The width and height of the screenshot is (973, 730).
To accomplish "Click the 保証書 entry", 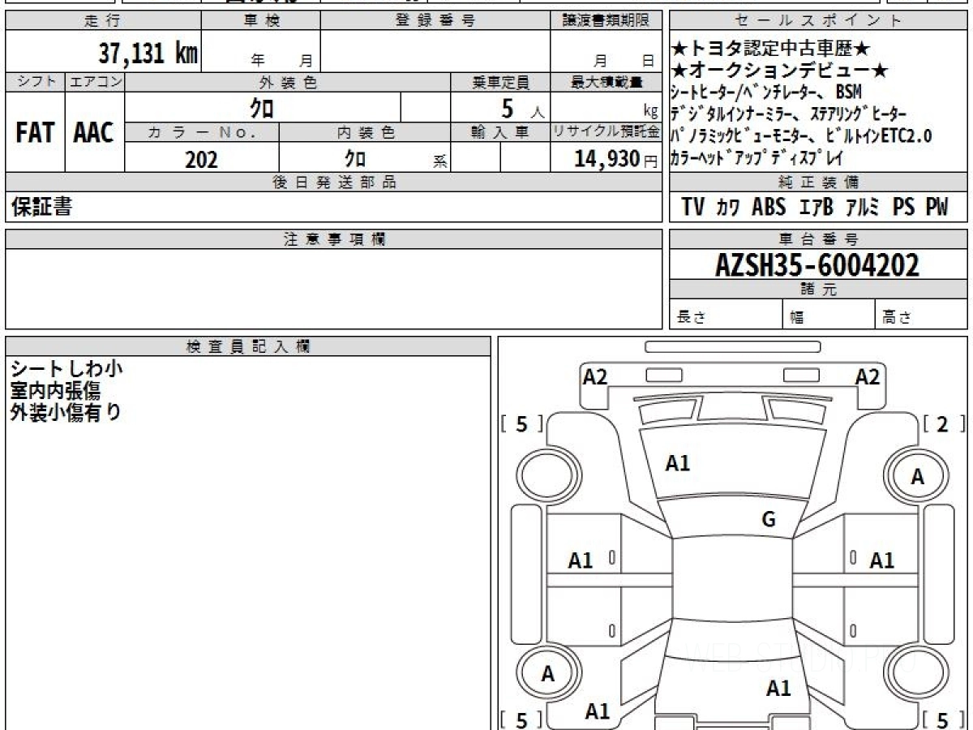I will (x=41, y=208).
